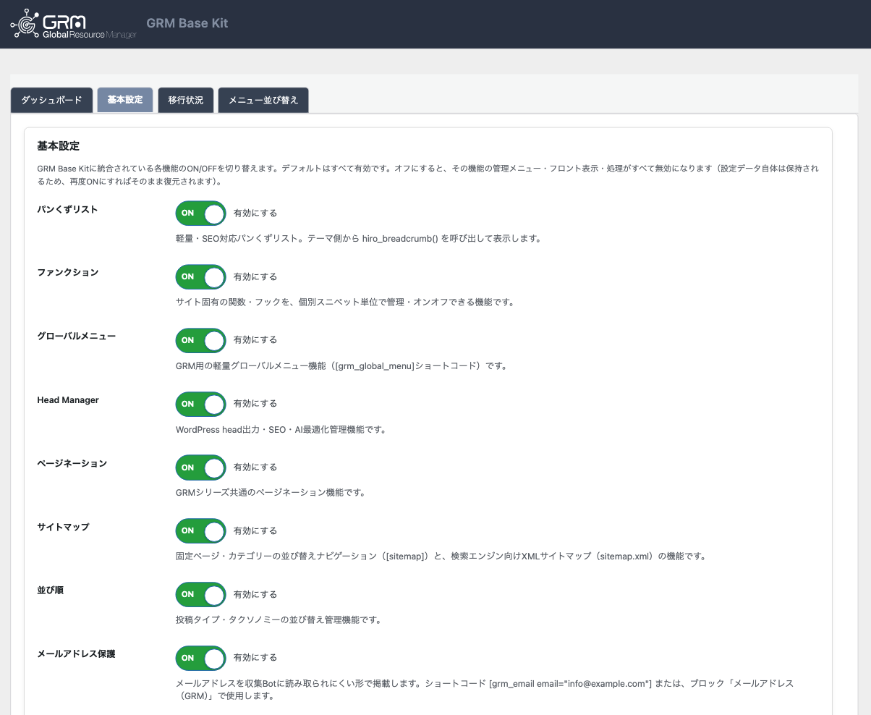Click the WordPress head出力 description text

click(x=281, y=429)
